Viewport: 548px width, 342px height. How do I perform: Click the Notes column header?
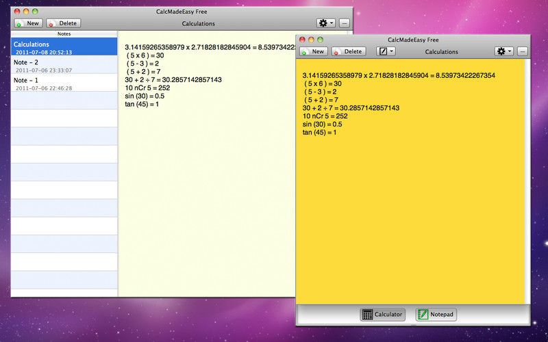coord(64,34)
